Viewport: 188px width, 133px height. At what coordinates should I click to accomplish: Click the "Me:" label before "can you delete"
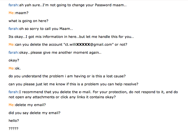click(12, 44)
